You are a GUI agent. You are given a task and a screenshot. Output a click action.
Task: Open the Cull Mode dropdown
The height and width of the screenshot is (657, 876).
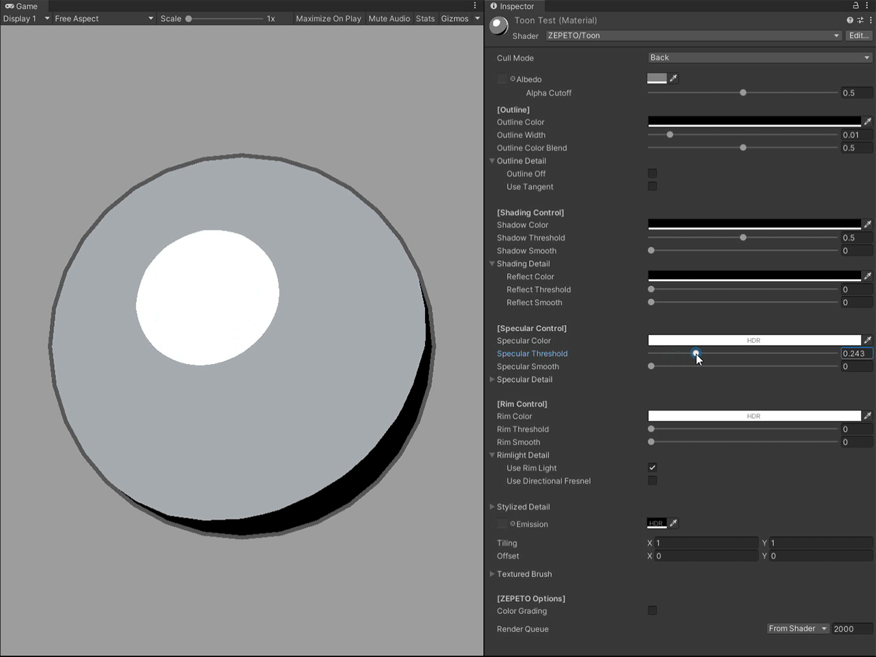760,57
